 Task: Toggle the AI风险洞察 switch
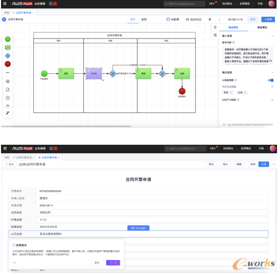pyautogui.click(x=271, y=80)
